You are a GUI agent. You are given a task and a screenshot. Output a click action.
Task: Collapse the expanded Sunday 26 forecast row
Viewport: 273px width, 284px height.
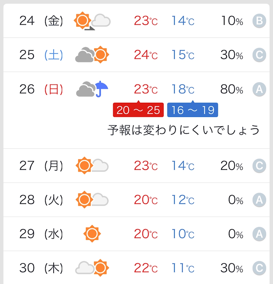coord(32,89)
